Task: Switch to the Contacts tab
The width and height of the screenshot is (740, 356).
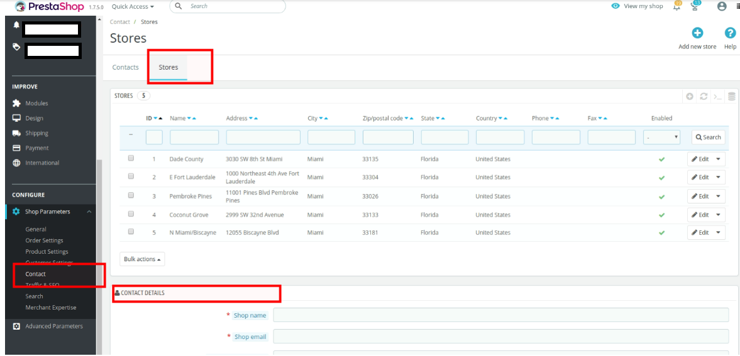Action: pyautogui.click(x=126, y=67)
